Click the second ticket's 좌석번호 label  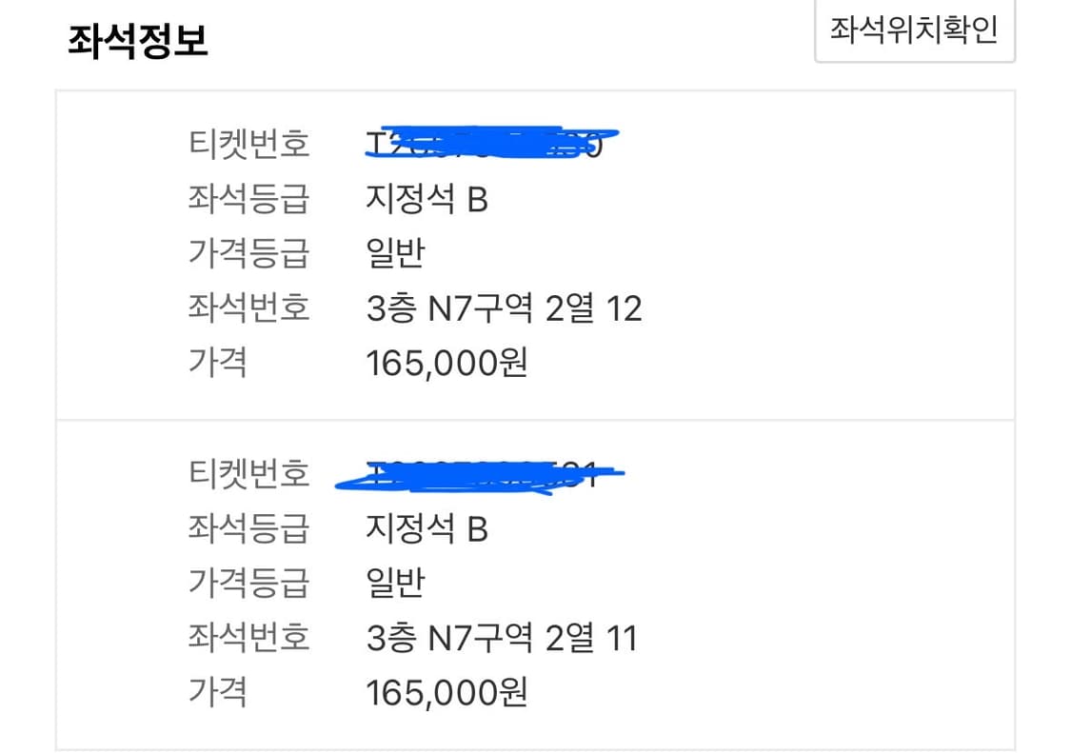[x=249, y=638]
